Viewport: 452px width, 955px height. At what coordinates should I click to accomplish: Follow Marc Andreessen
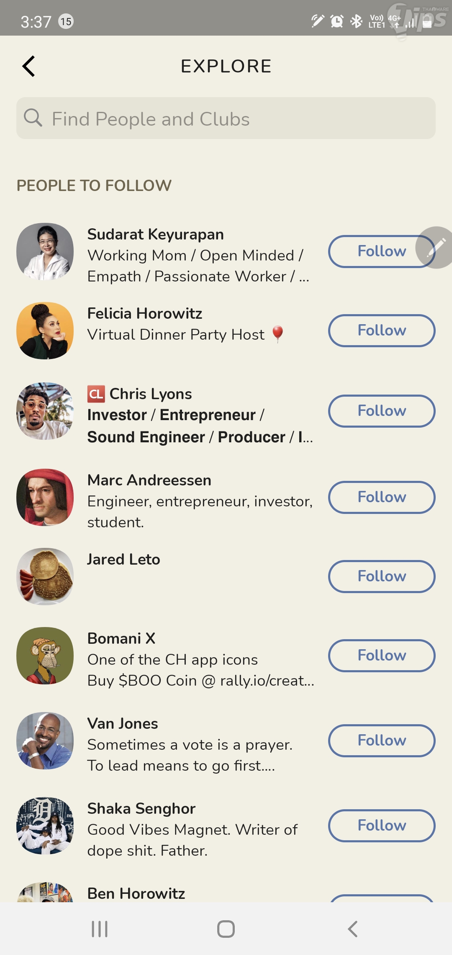tap(382, 497)
